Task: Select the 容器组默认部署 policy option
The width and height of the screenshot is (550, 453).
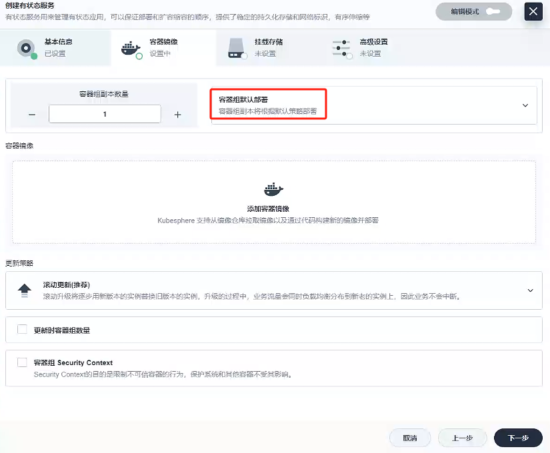Action: (x=374, y=105)
